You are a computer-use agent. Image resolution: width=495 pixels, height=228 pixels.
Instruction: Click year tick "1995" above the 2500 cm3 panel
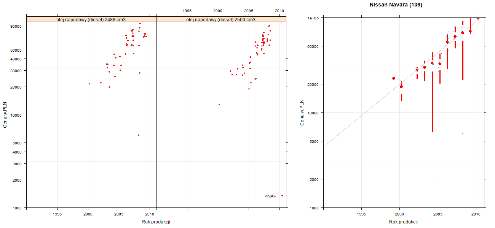tap(187, 11)
